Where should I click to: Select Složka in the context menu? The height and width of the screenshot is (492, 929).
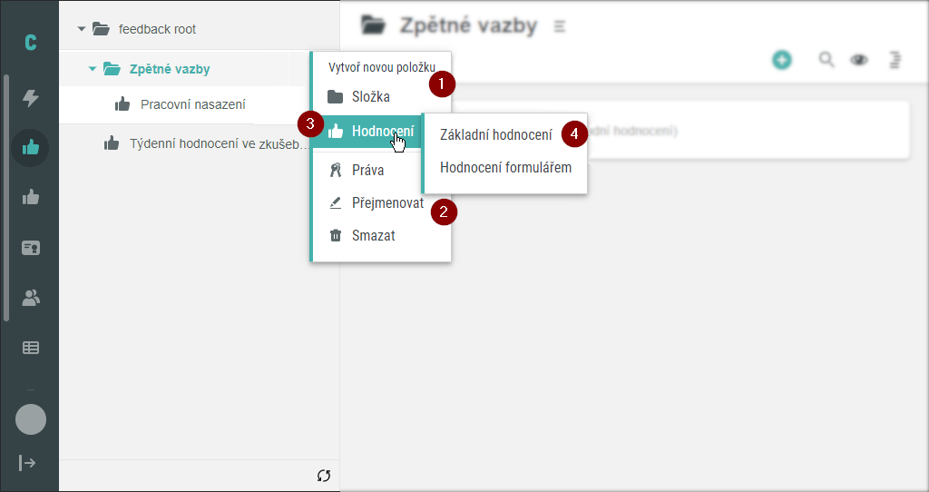(x=370, y=97)
